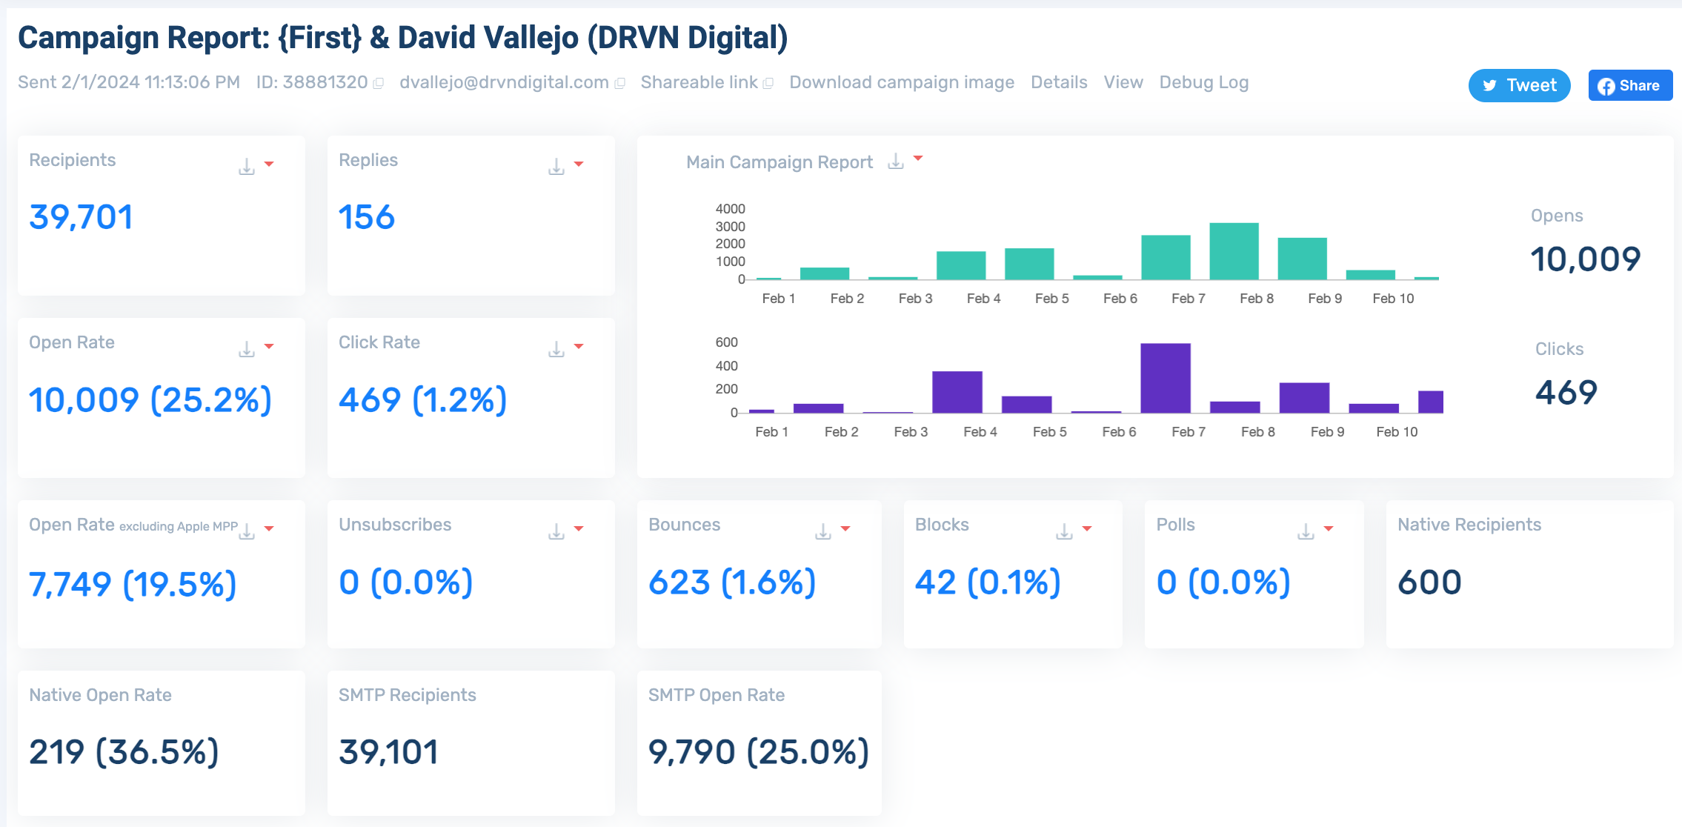
Task: Download the Replies data
Action: [556, 167]
